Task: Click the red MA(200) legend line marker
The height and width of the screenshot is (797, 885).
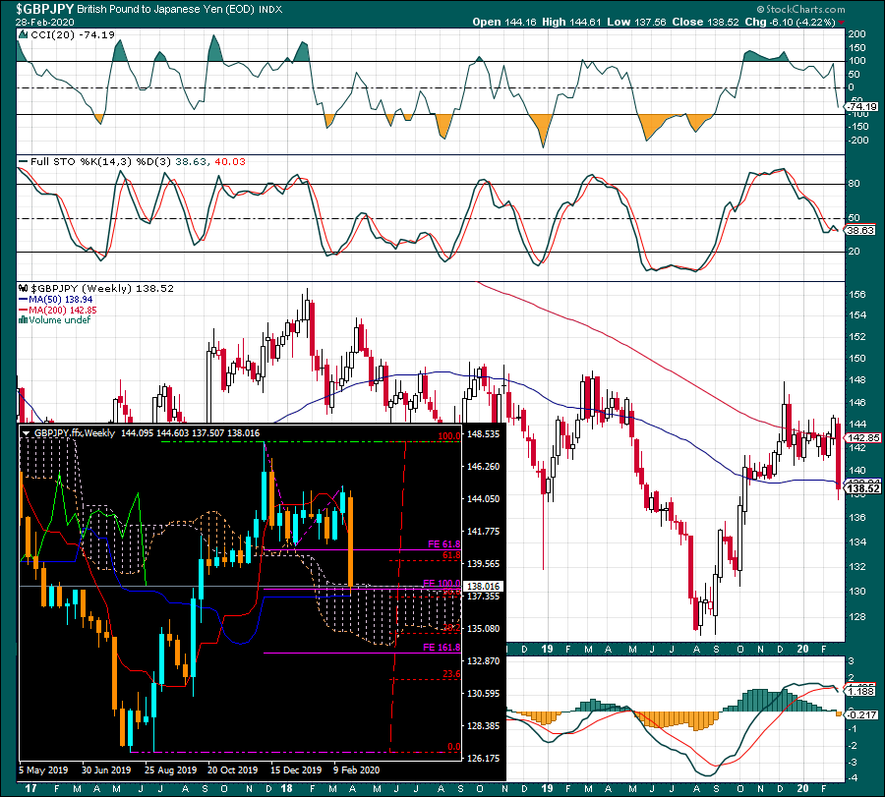Action: point(24,311)
